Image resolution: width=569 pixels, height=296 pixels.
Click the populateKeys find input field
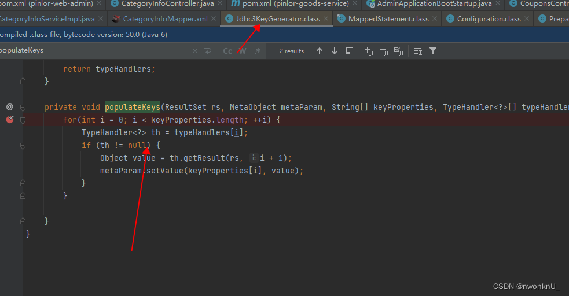[94, 51]
